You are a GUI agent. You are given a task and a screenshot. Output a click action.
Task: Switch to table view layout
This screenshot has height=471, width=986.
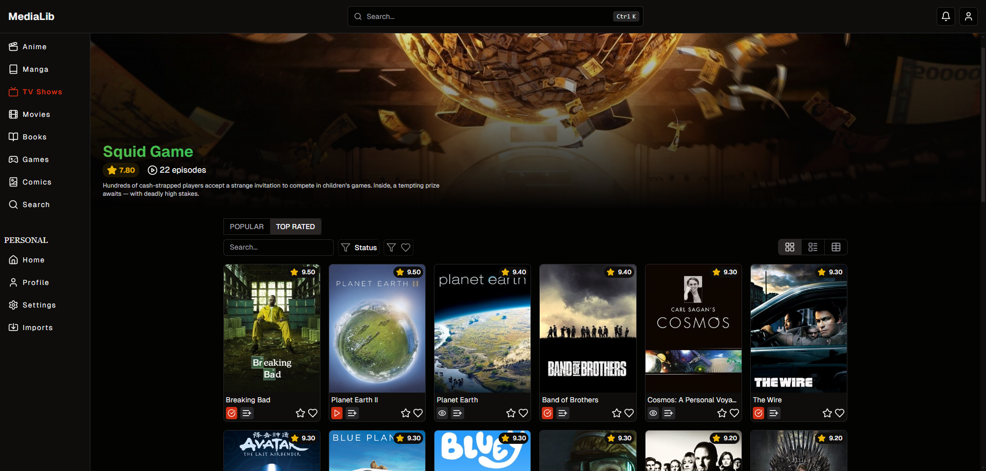pyautogui.click(x=836, y=247)
